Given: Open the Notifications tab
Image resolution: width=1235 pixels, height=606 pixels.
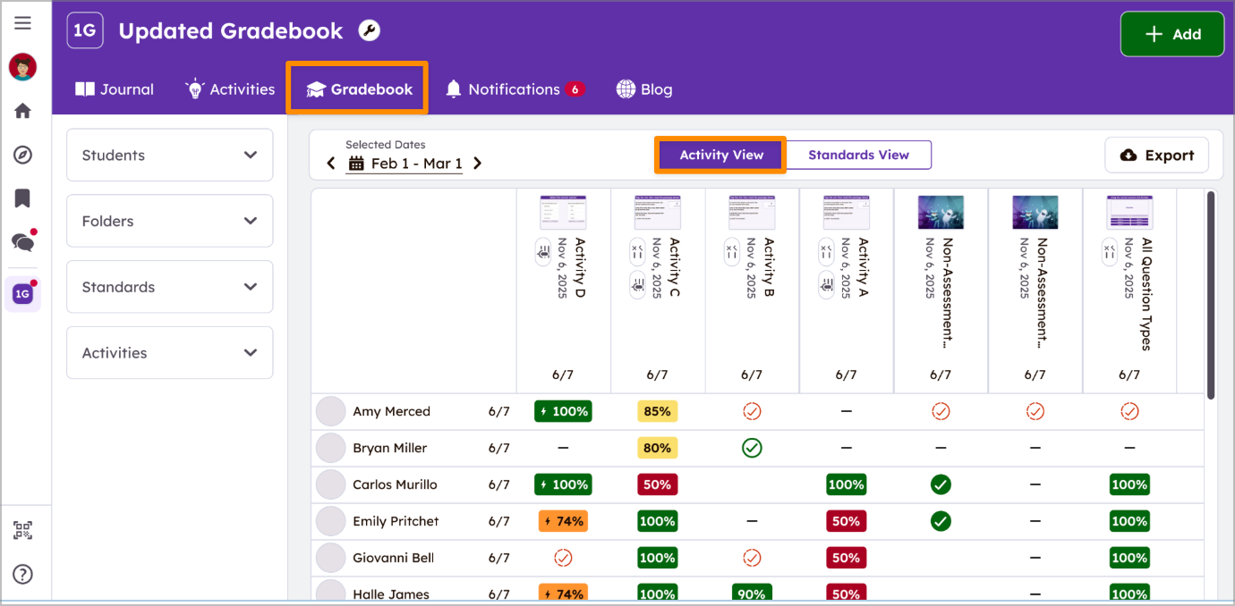Looking at the screenshot, I should coord(514,89).
